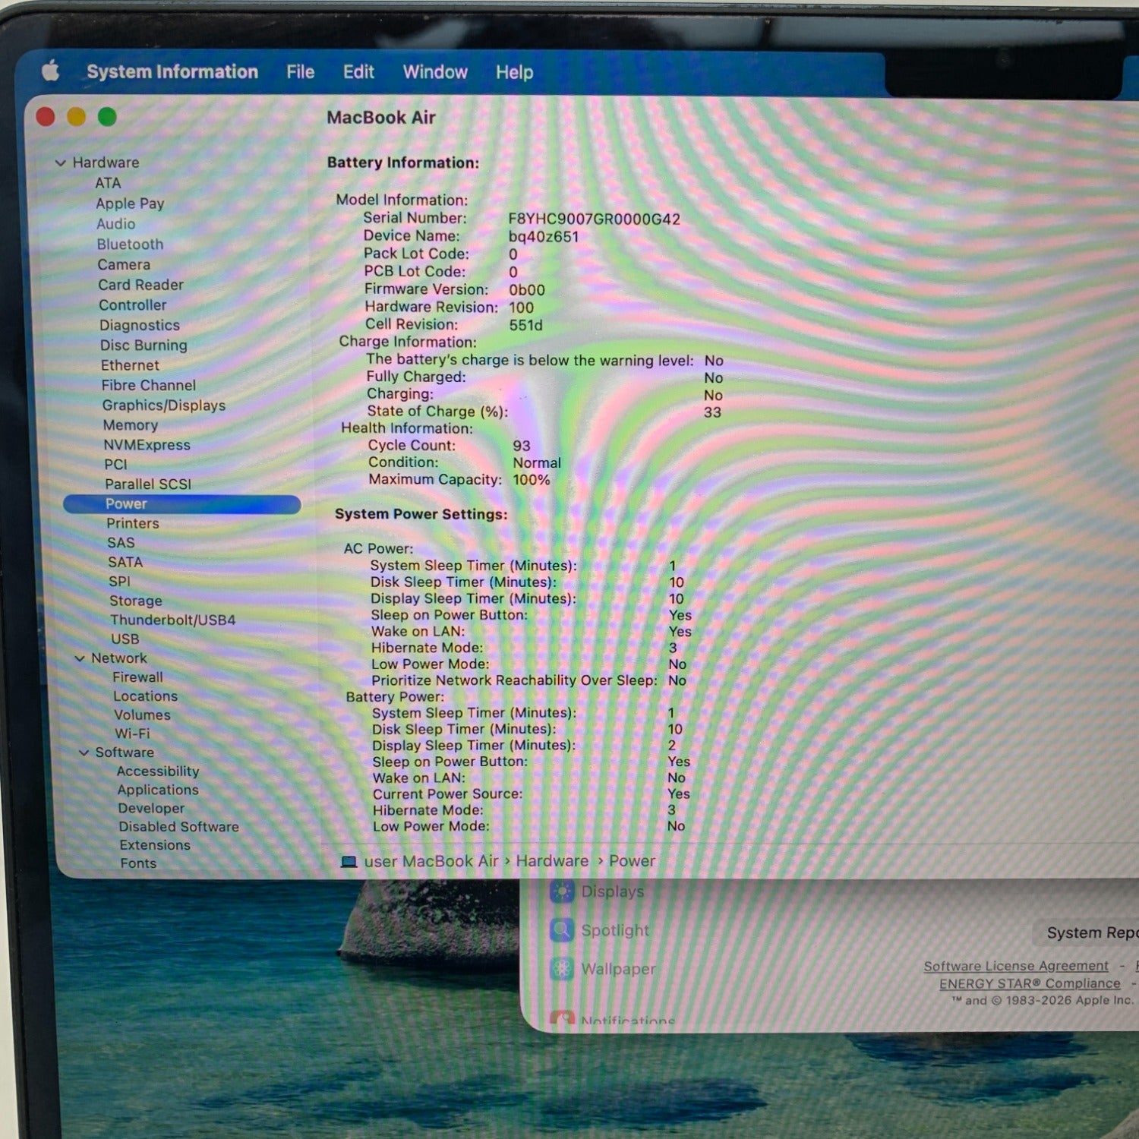
Task: Open the System Information app menu
Action: (x=172, y=72)
